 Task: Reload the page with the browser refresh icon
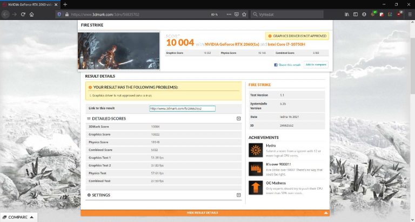pyautogui.click(x=23, y=14)
